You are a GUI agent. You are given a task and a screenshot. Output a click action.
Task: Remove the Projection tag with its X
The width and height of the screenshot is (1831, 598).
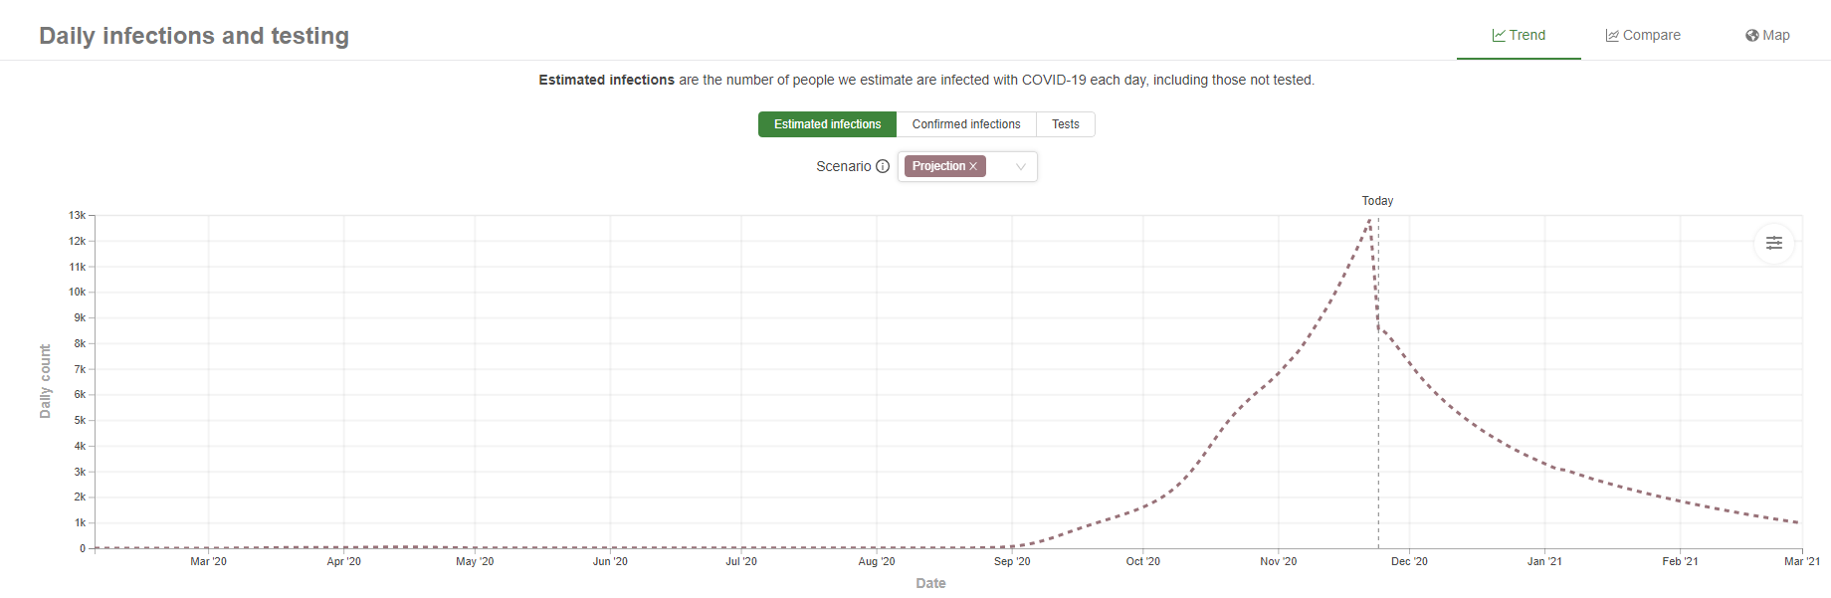[973, 166]
